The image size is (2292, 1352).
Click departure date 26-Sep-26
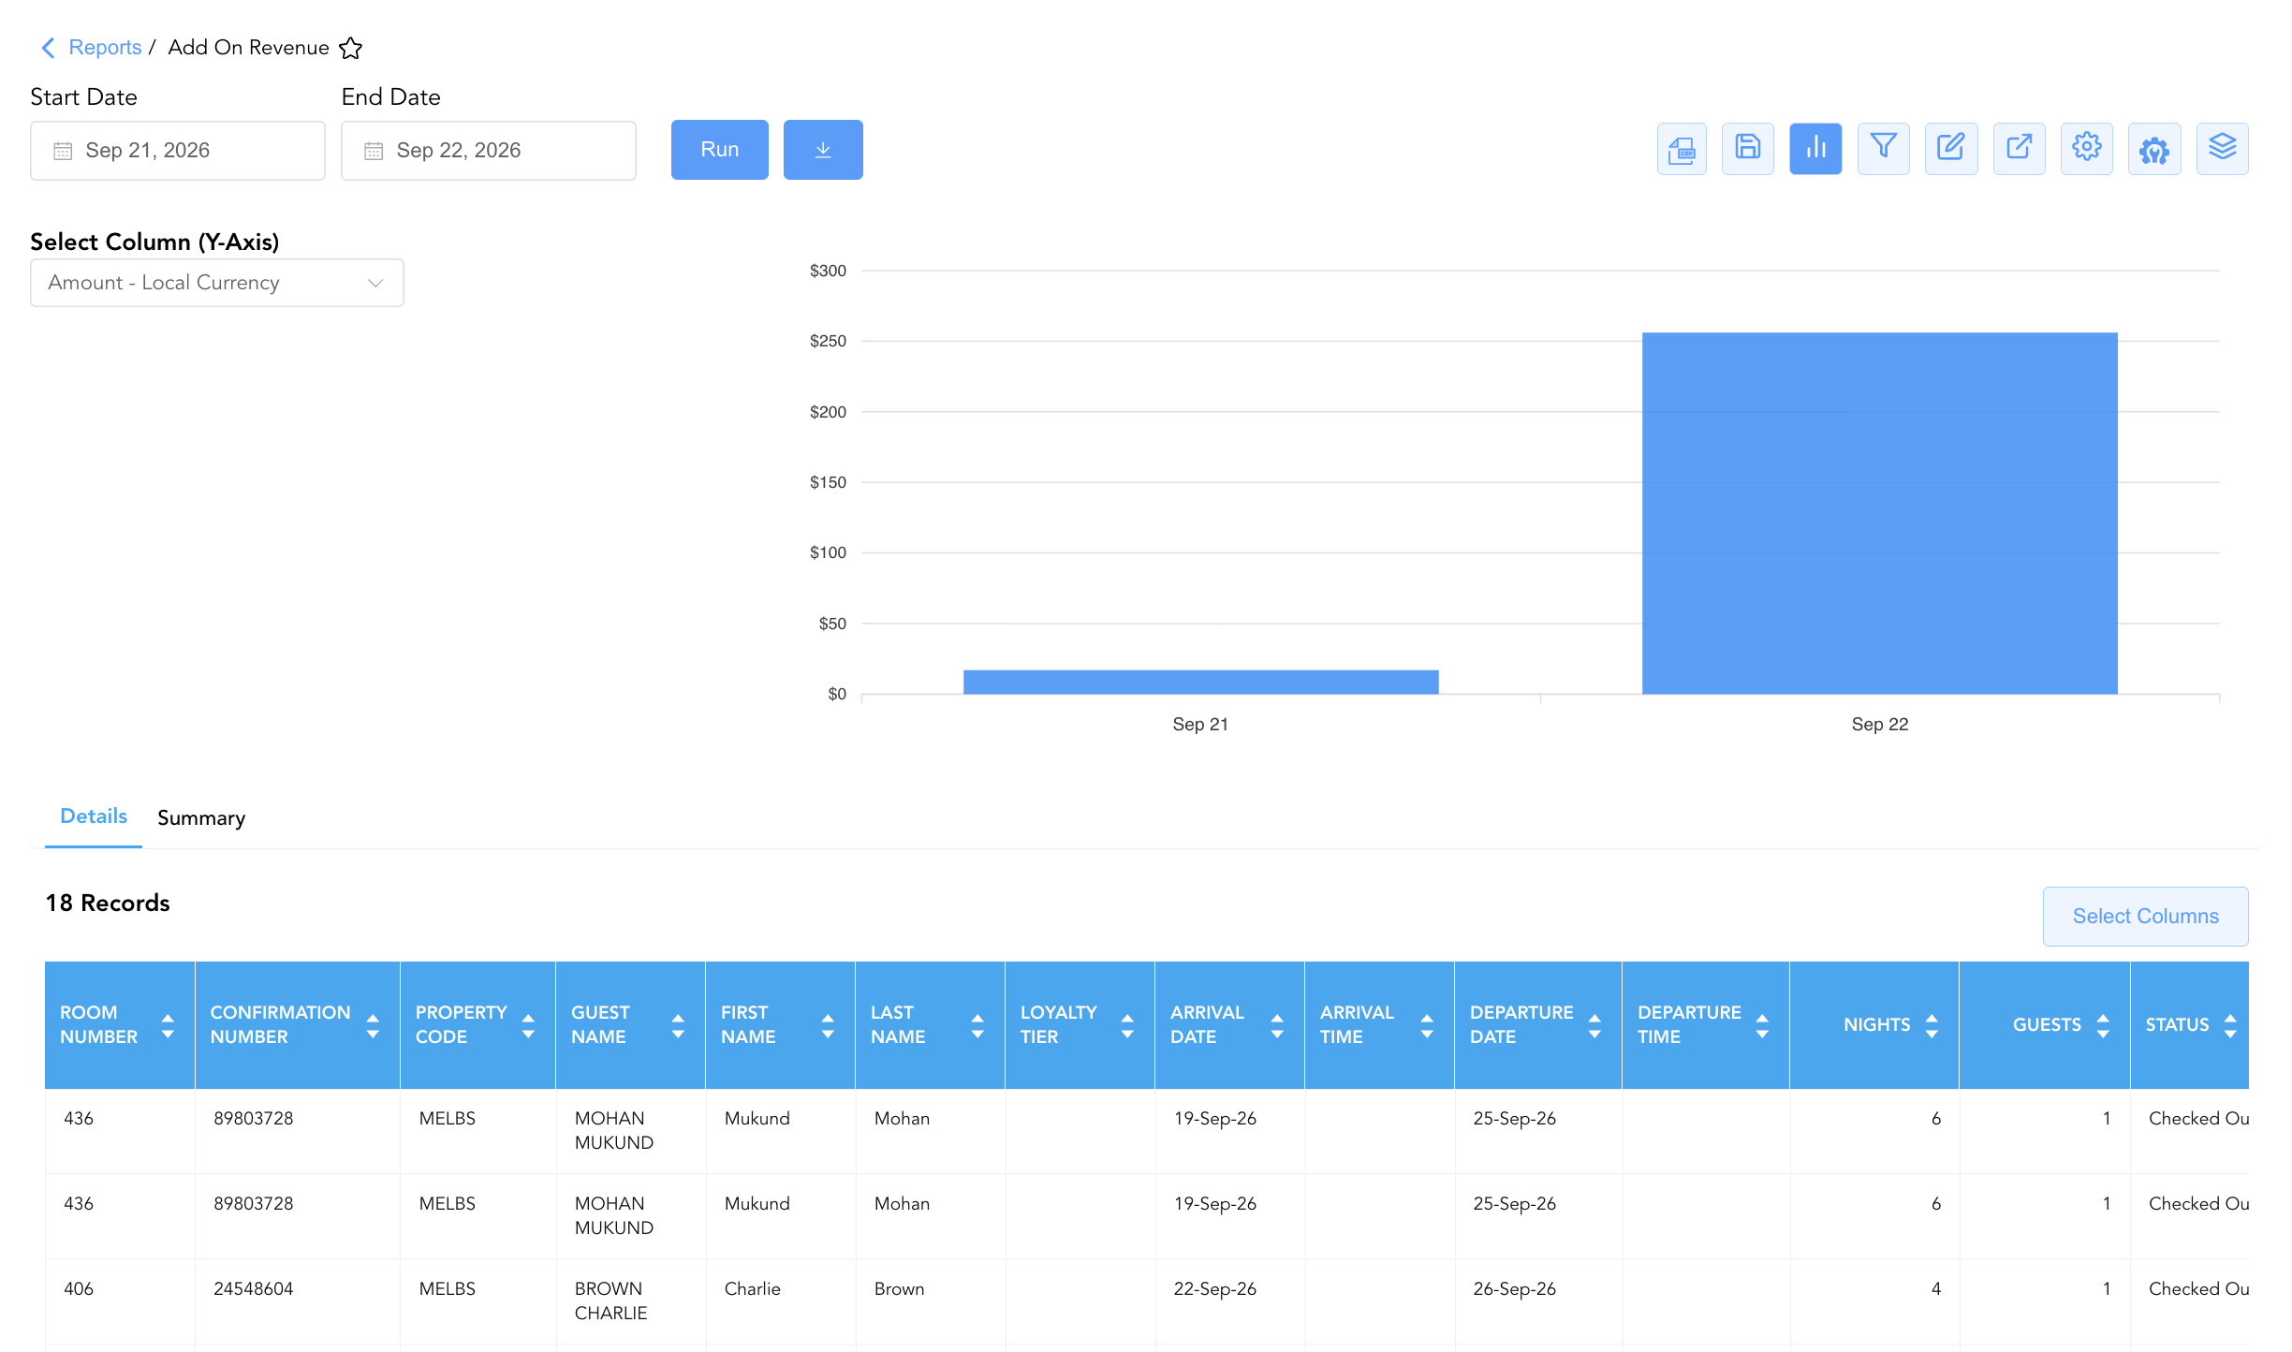click(x=1514, y=1288)
